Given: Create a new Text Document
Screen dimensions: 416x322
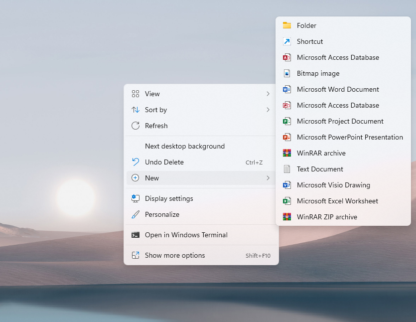Looking at the screenshot, I should (343, 169).
